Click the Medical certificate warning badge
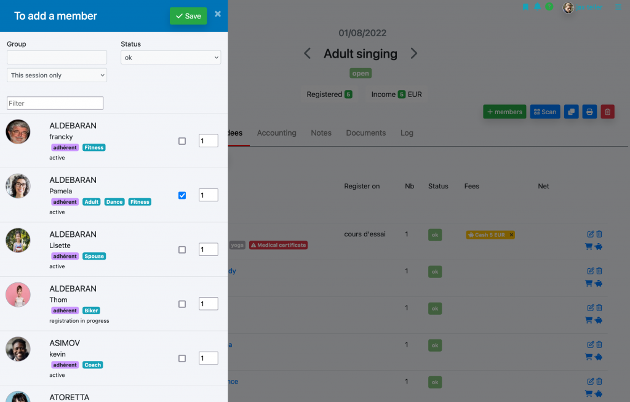This screenshot has width=630, height=402. pos(279,245)
